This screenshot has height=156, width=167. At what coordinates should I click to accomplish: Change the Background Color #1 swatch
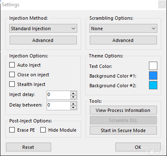pyautogui.click(x=153, y=75)
